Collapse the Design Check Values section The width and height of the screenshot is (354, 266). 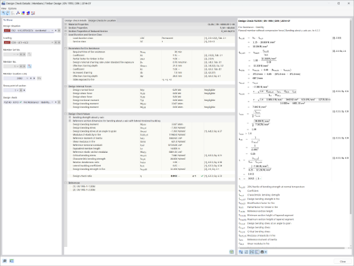(x=65, y=114)
